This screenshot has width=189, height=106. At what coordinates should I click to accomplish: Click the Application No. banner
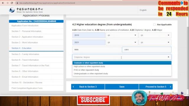[x=36, y=21]
